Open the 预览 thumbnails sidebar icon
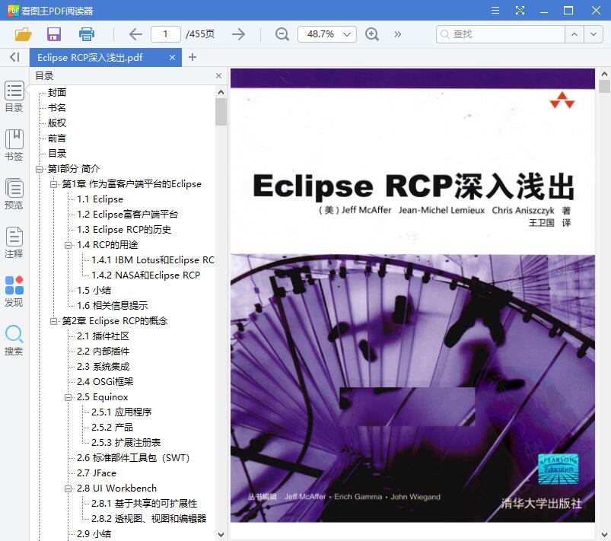 coord(14,194)
